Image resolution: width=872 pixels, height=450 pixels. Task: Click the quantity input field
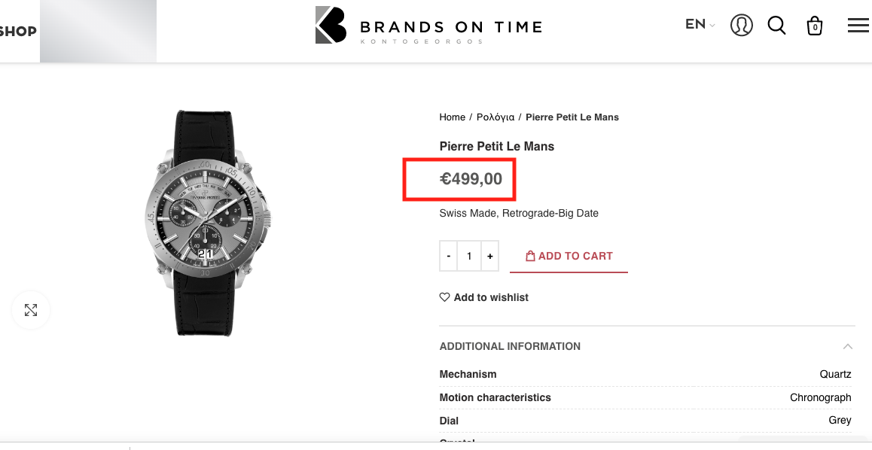pyautogui.click(x=469, y=256)
